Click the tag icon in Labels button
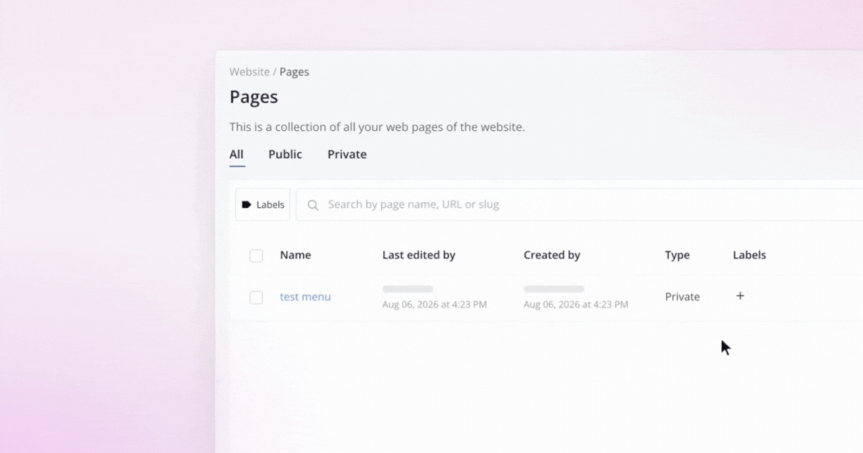863x453 pixels. [x=247, y=205]
